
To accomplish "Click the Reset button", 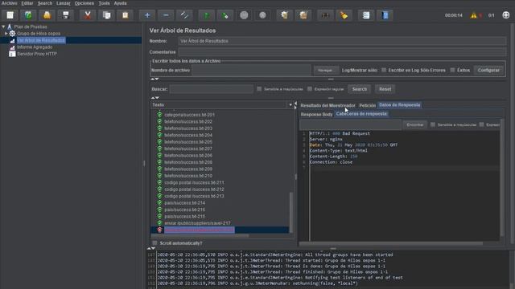I will coord(385,89).
